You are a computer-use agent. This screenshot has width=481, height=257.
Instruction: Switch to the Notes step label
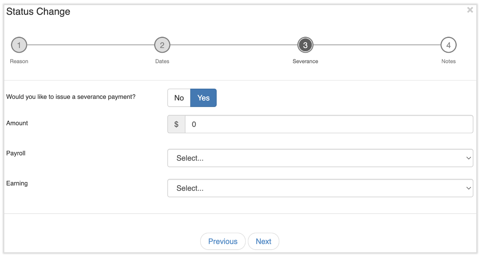(448, 61)
